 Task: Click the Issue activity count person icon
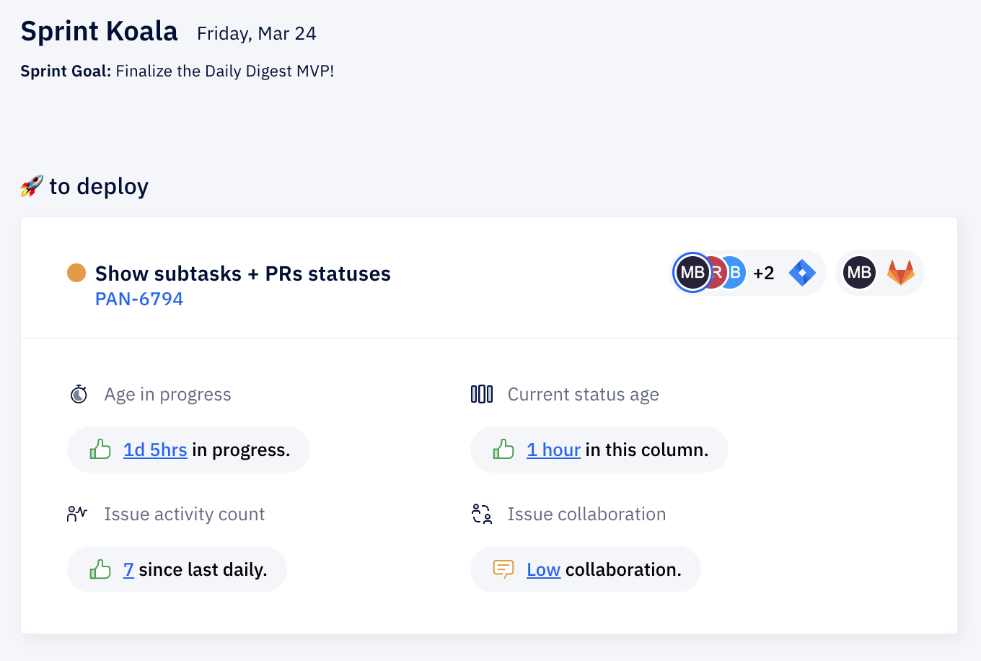point(77,514)
